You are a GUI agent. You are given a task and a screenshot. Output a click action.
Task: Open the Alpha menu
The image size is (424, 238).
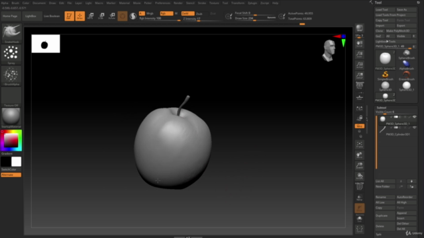pyautogui.click(x=5, y=3)
